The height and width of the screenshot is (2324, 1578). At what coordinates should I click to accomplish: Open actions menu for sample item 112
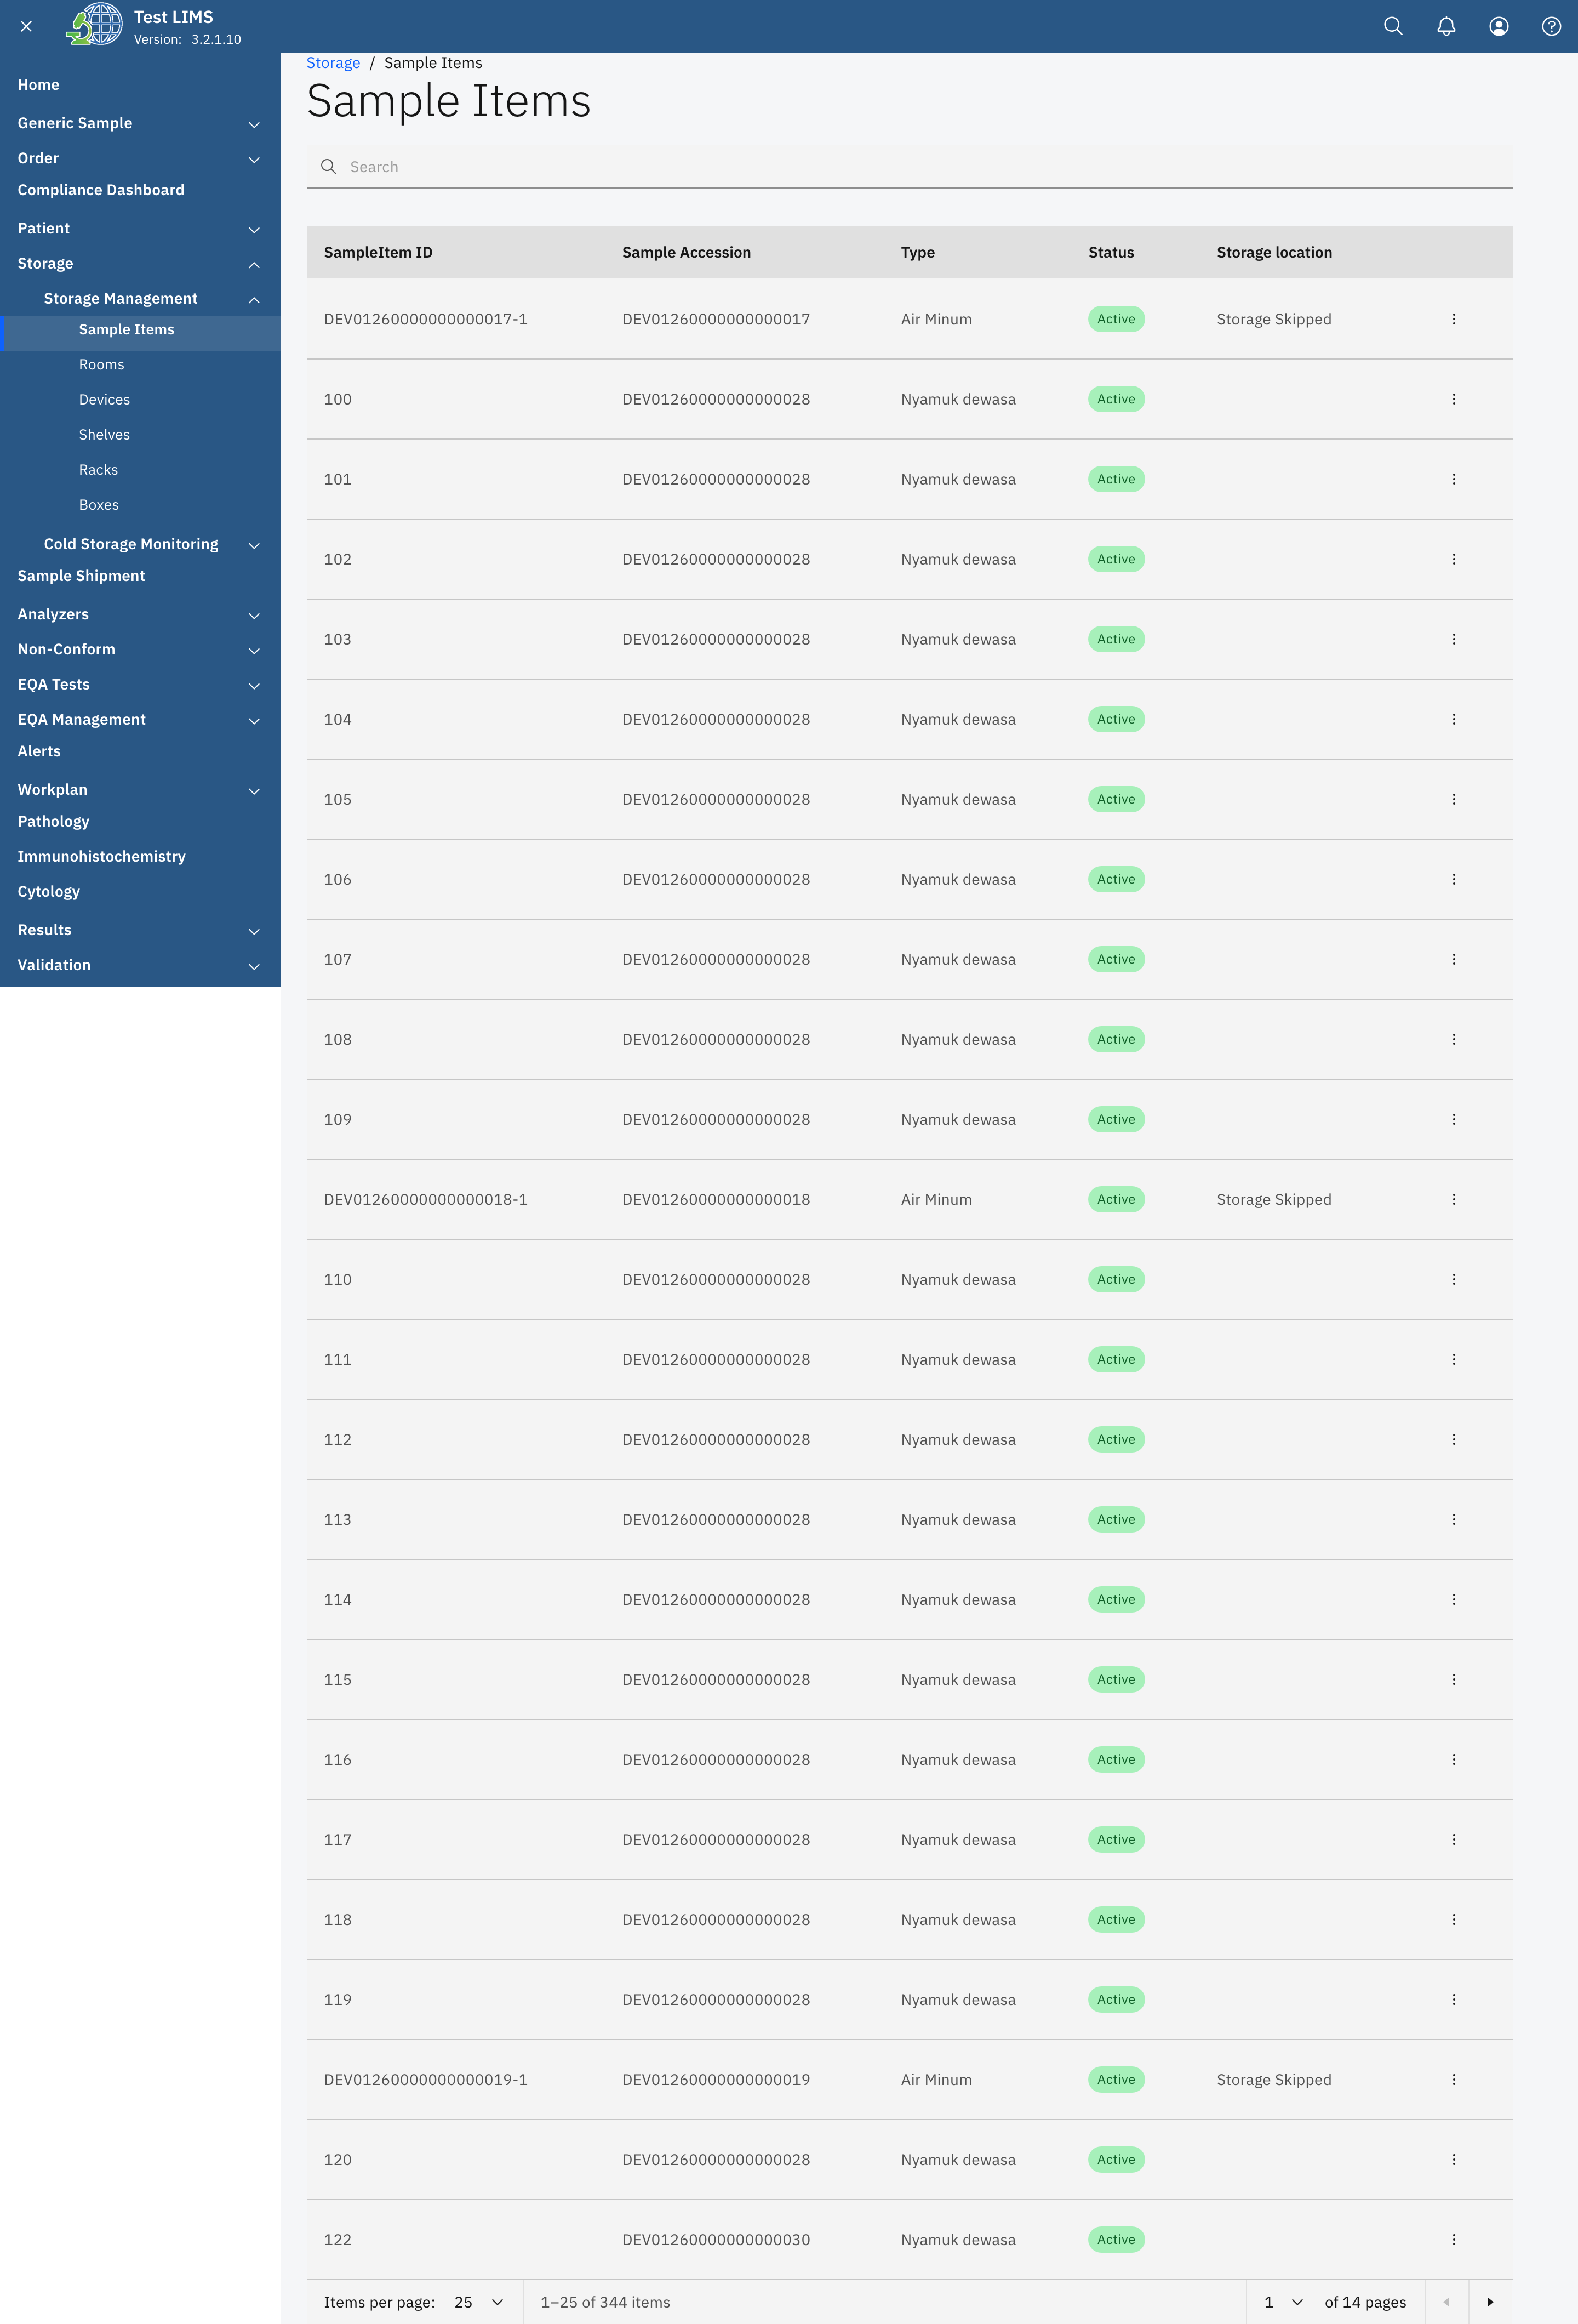click(1453, 1439)
